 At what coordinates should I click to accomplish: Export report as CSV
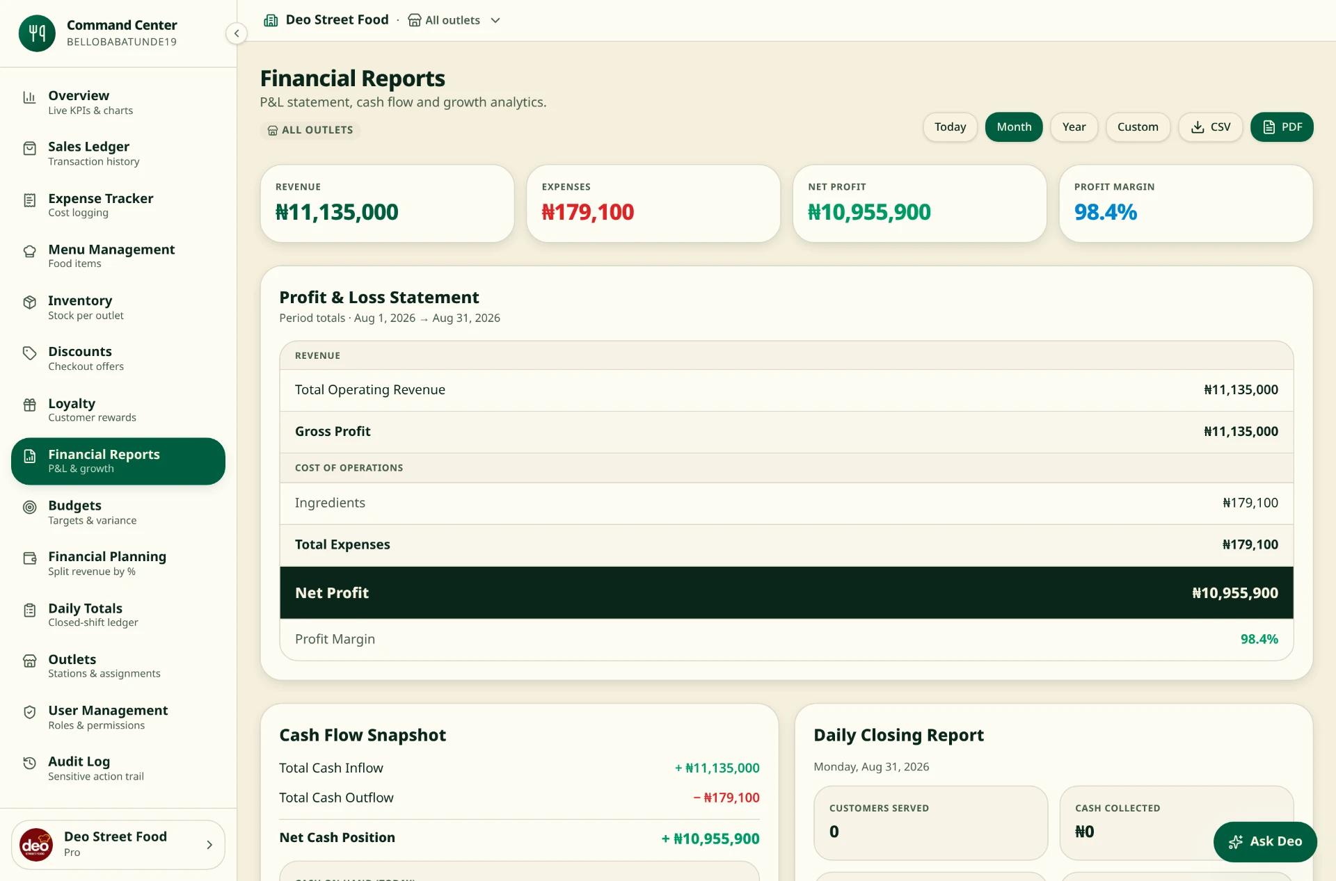1210,127
